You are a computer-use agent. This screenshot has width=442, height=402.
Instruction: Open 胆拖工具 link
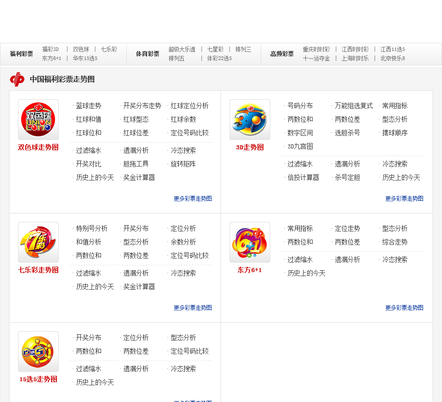coord(136,164)
